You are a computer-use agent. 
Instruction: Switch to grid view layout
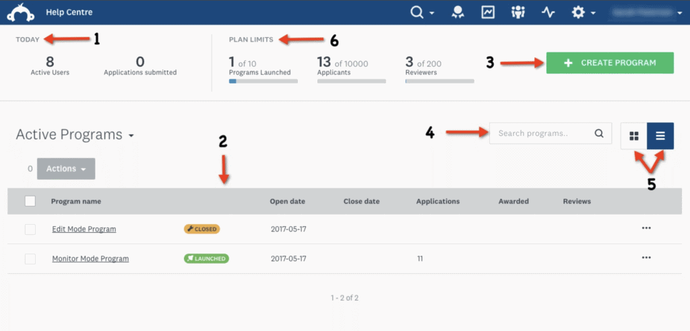[633, 136]
